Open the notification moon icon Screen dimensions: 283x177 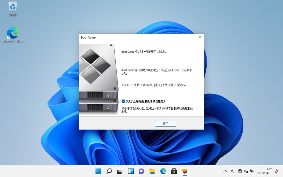coord(276,171)
